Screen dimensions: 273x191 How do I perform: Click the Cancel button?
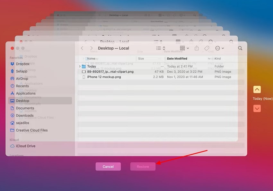pyautogui.click(x=108, y=167)
